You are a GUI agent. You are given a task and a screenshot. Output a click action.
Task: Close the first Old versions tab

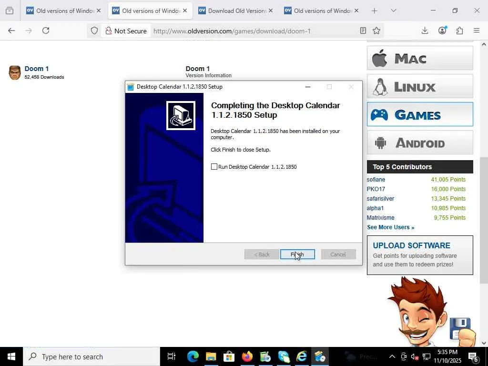click(99, 10)
